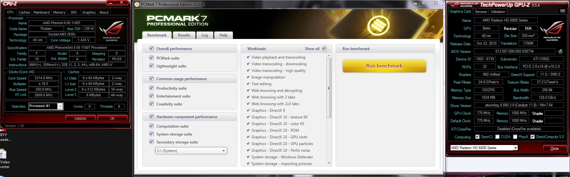This screenshot has width=570, height=177.
Task: Toggle DirectCompute 5.0 checkbox
Action: point(533,137)
